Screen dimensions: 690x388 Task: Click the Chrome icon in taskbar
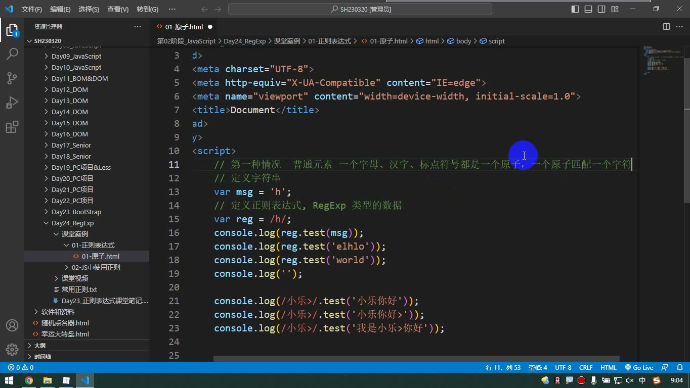29,380
